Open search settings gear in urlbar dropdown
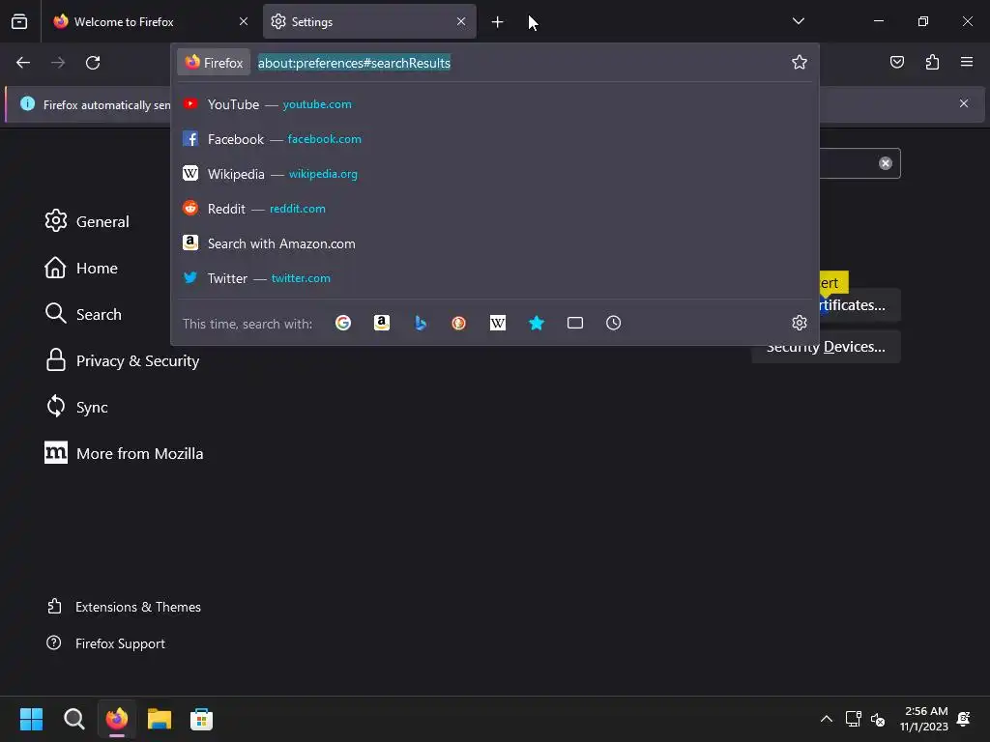 point(800,323)
